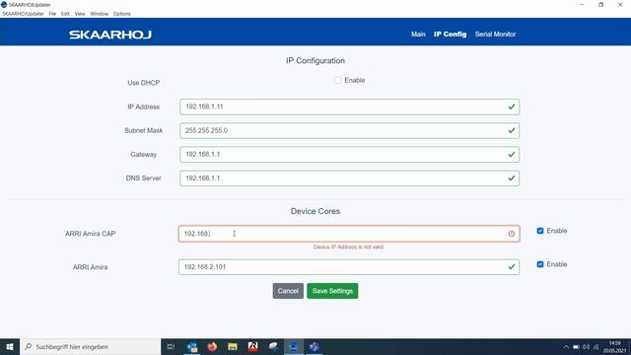Click the Cancel button
The image size is (631, 355).
pyautogui.click(x=288, y=291)
